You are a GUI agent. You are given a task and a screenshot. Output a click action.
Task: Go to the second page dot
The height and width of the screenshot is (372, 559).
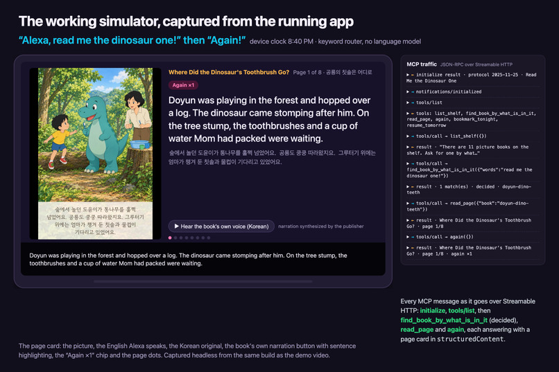click(x=175, y=238)
